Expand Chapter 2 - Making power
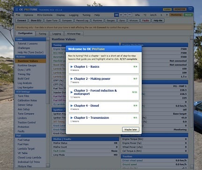Image resolution: width=202 pixels, height=170 pixels. tap(104, 80)
